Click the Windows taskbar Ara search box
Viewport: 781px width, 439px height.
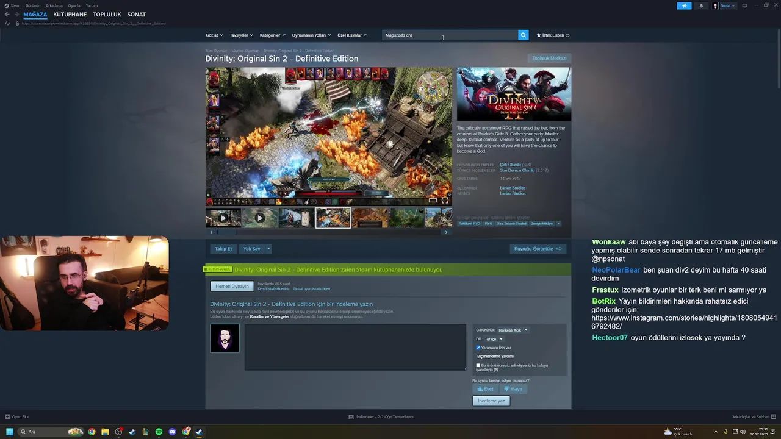click(x=51, y=432)
